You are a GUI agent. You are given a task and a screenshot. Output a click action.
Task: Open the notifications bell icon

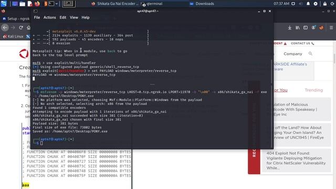point(308,4)
